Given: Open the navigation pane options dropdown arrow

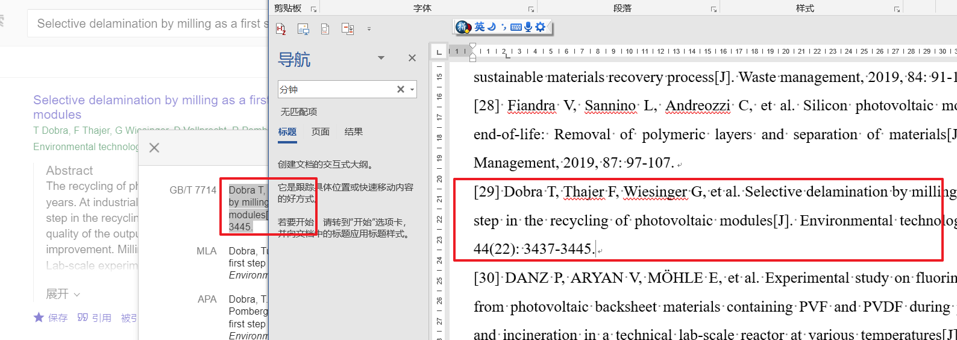Looking at the screenshot, I should (x=381, y=58).
